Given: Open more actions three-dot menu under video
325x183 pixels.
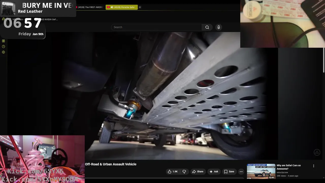Looking at the screenshot, I should (x=241, y=172).
